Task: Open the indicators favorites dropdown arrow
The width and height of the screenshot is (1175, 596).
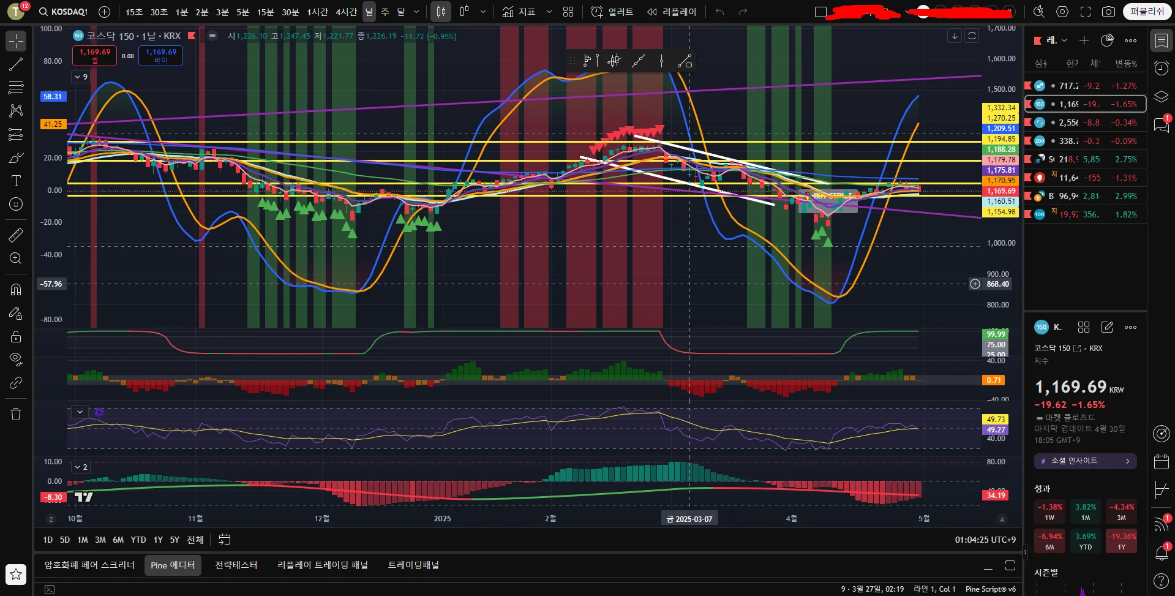Action: pyautogui.click(x=549, y=12)
